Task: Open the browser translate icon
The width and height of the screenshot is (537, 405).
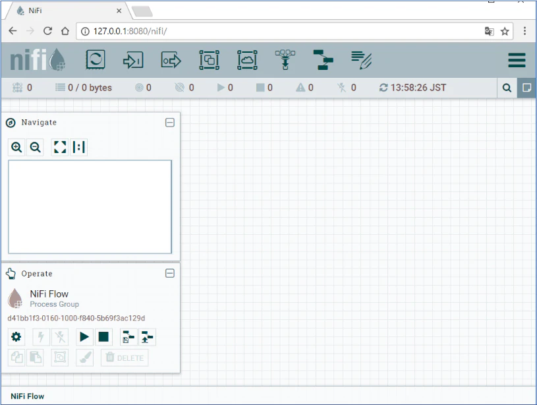Action: click(x=489, y=32)
